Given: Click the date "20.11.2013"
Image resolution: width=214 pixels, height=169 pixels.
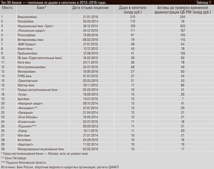Looking at the screenshot, I should click(x=91, y=85).
